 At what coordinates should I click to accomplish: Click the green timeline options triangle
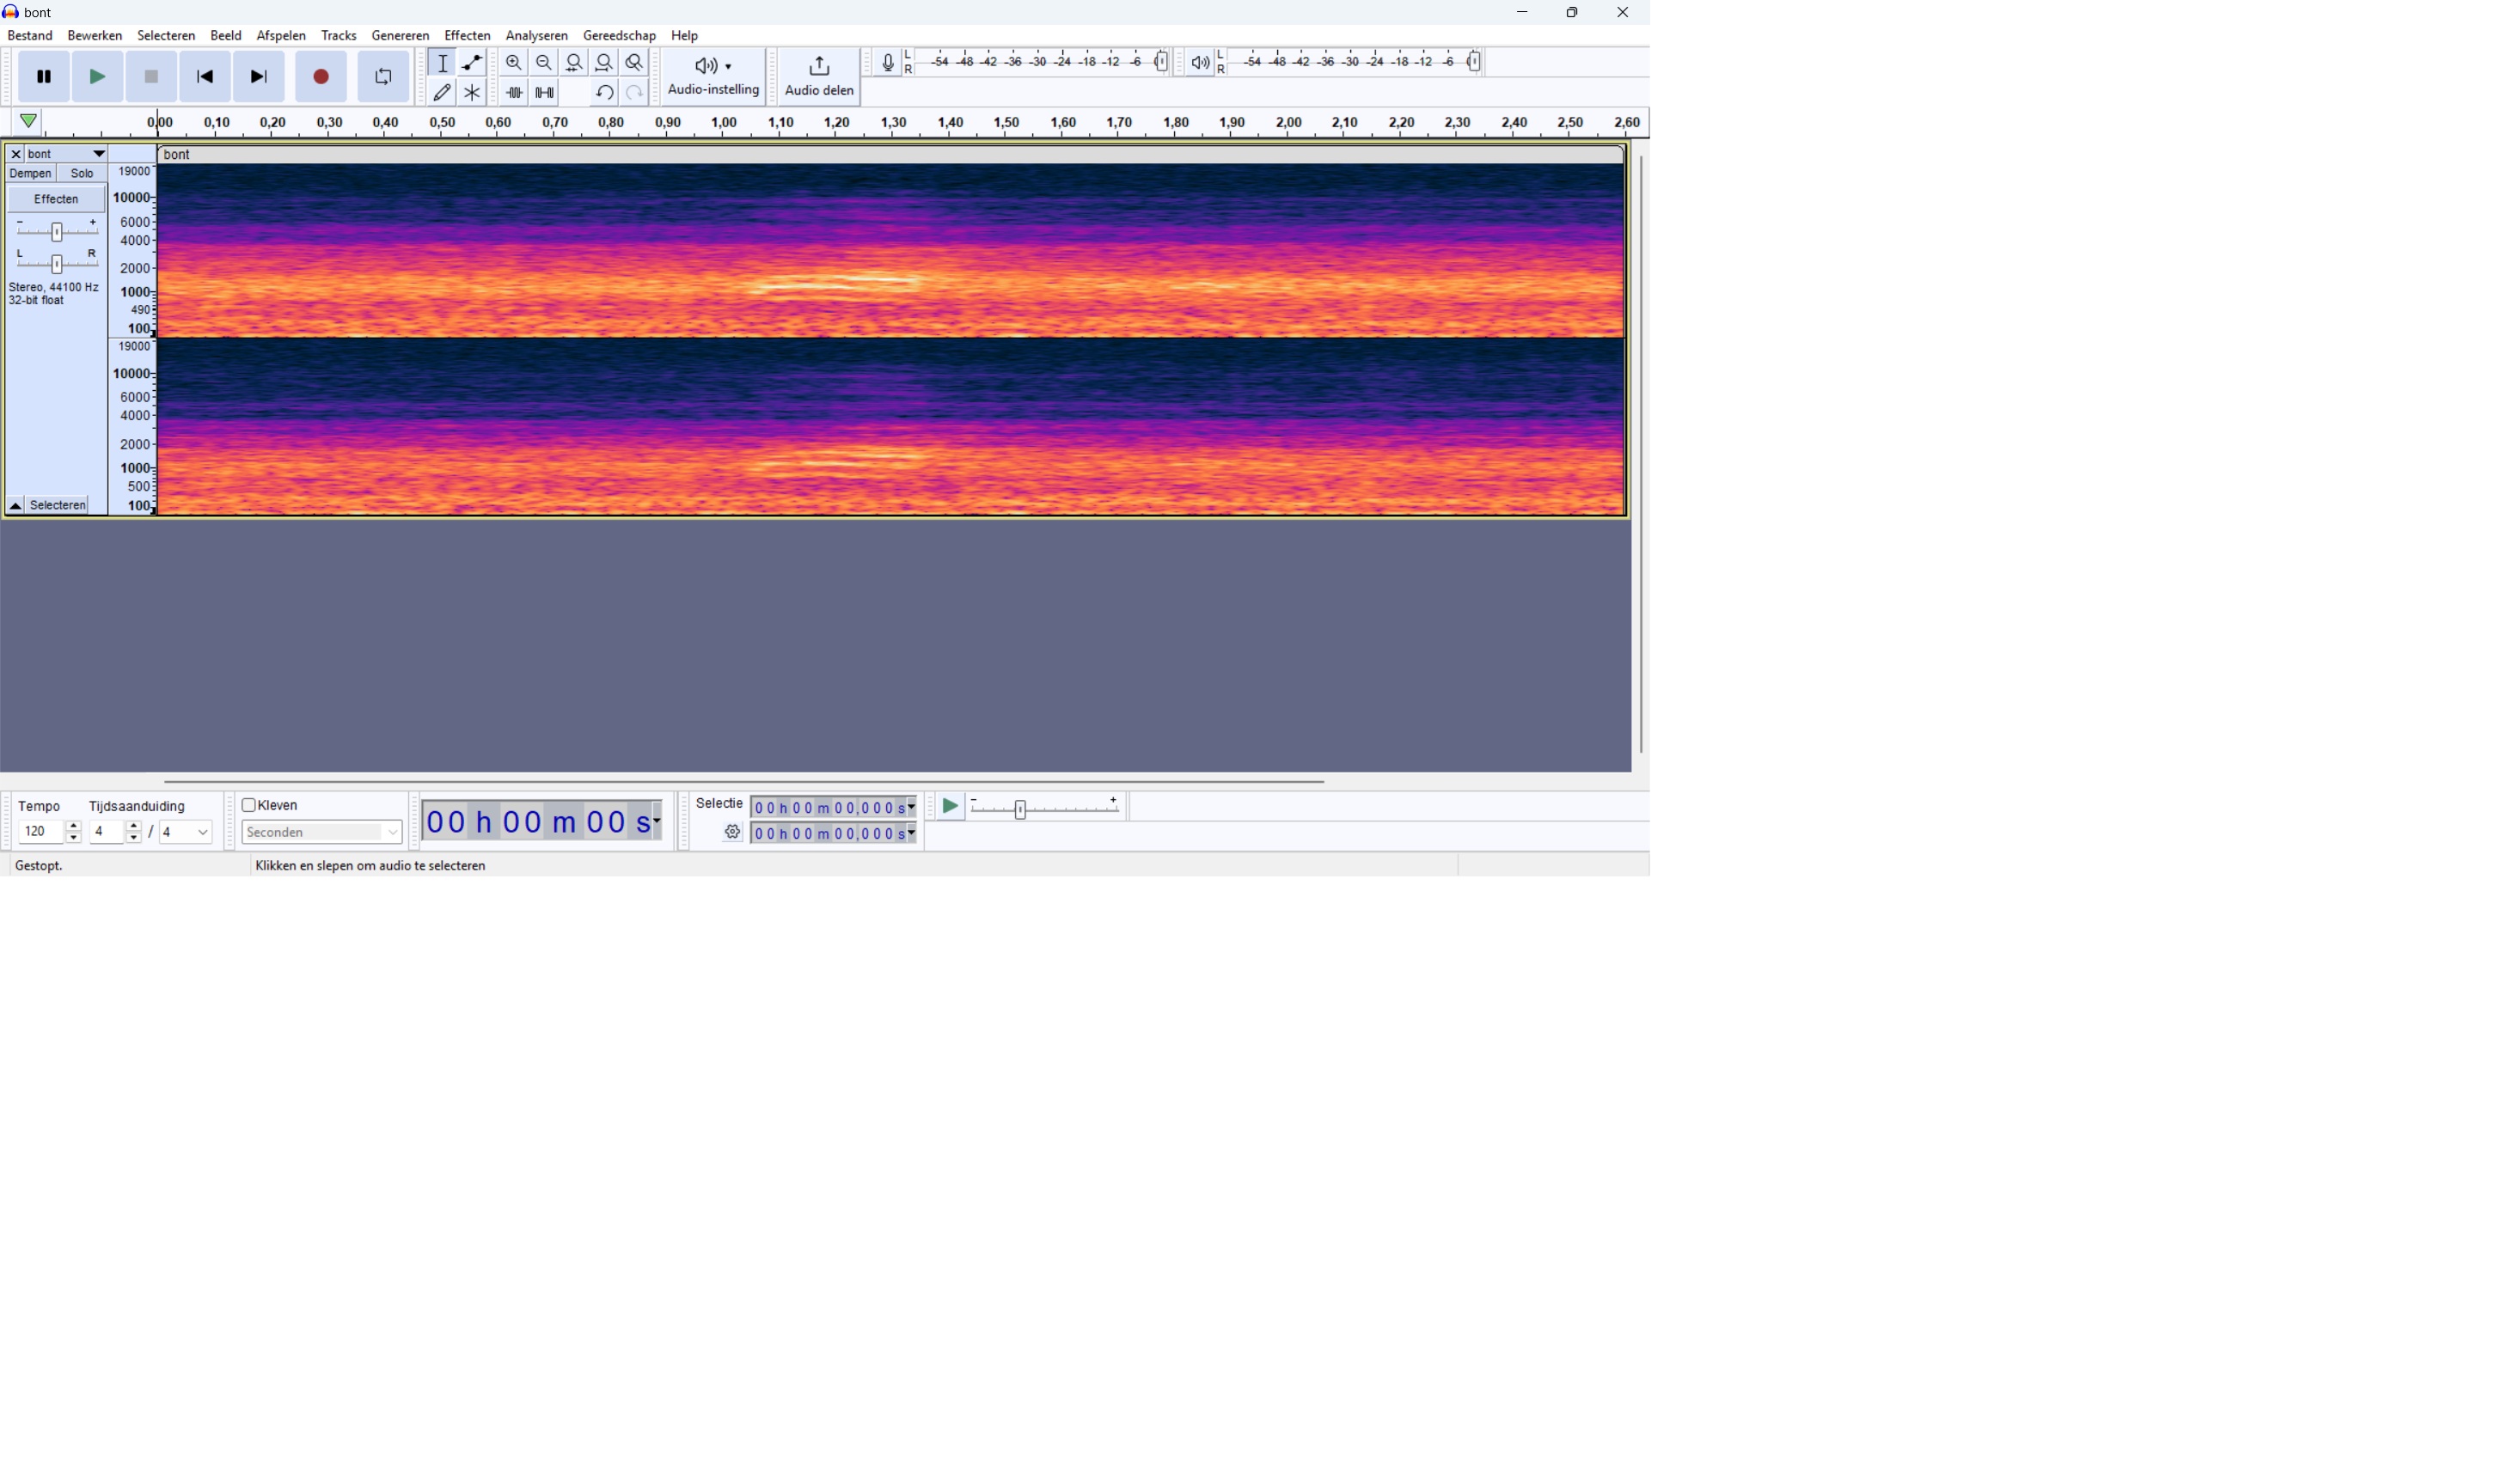pos(29,122)
